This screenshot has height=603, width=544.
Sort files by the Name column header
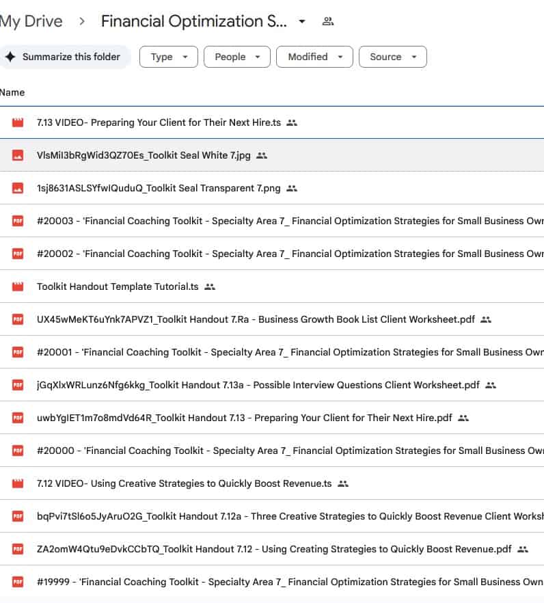tap(12, 92)
